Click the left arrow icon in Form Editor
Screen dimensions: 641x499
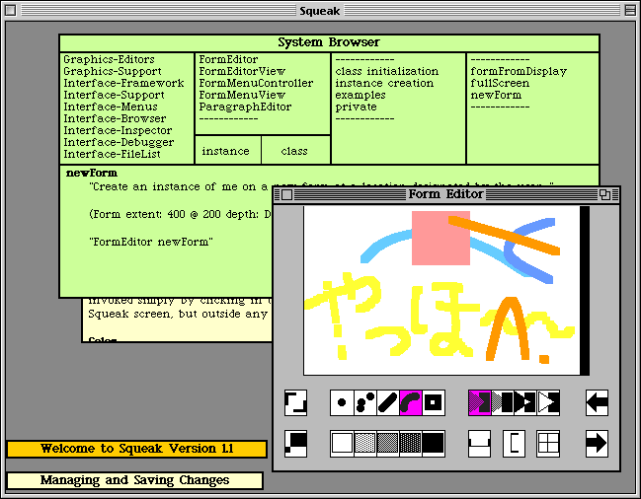[597, 403]
